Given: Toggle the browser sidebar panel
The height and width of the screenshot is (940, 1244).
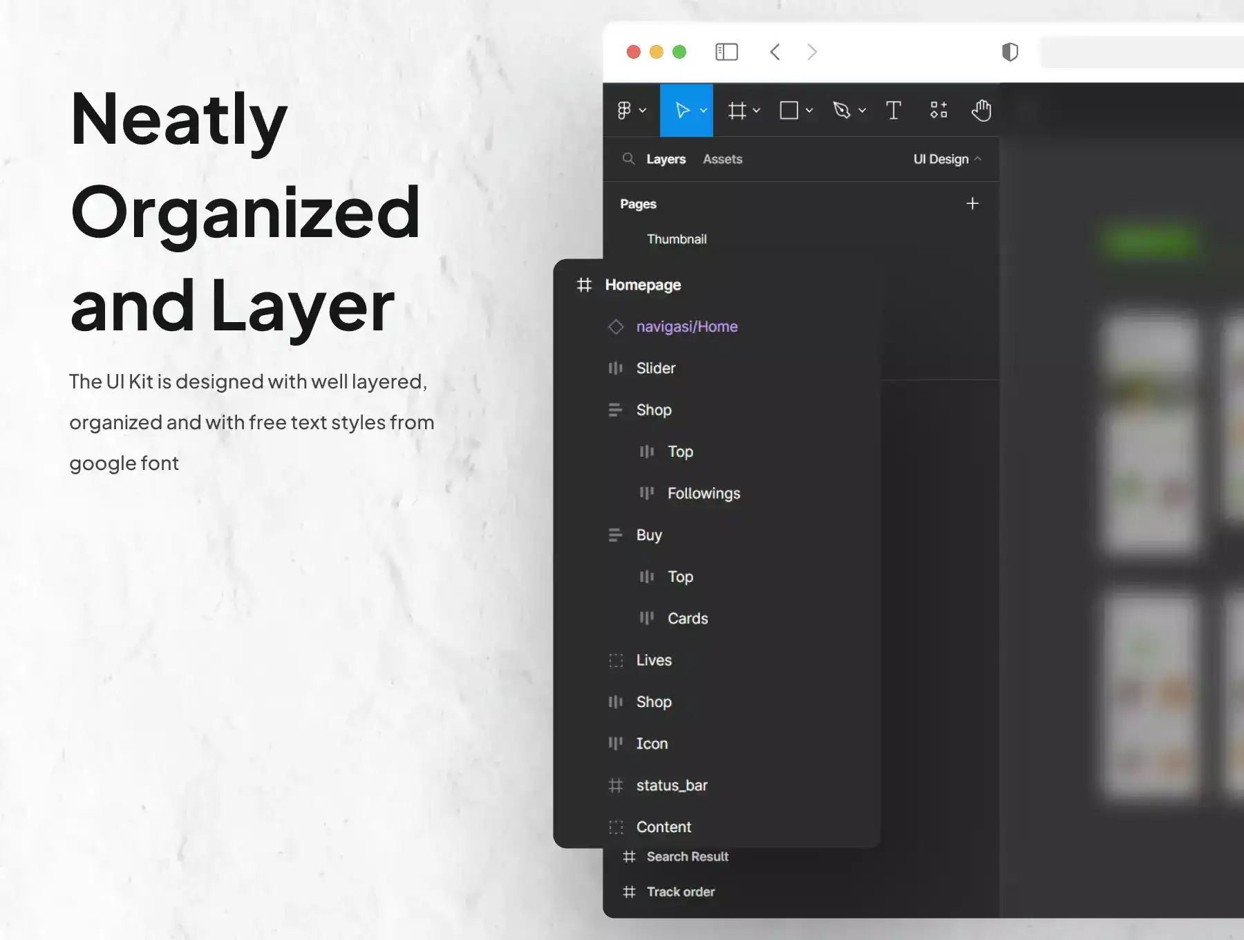Looking at the screenshot, I should coord(726,52).
